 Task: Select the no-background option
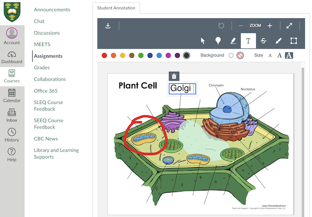pos(240,55)
